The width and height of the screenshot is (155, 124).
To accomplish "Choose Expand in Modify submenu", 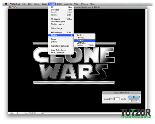I will 84,40.
